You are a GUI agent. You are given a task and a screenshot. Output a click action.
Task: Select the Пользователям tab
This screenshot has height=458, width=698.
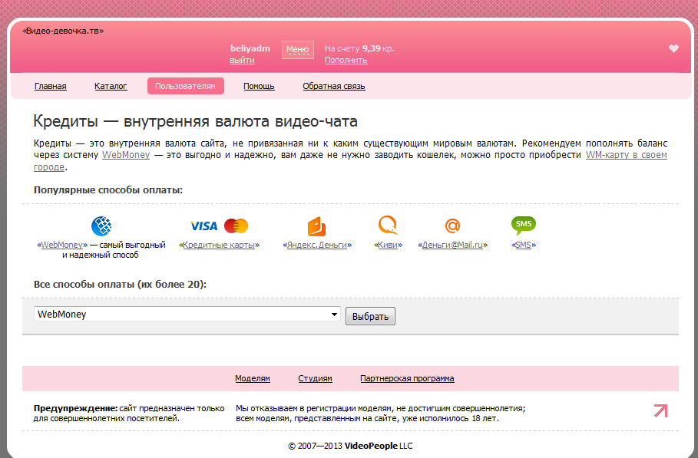[x=185, y=86]
